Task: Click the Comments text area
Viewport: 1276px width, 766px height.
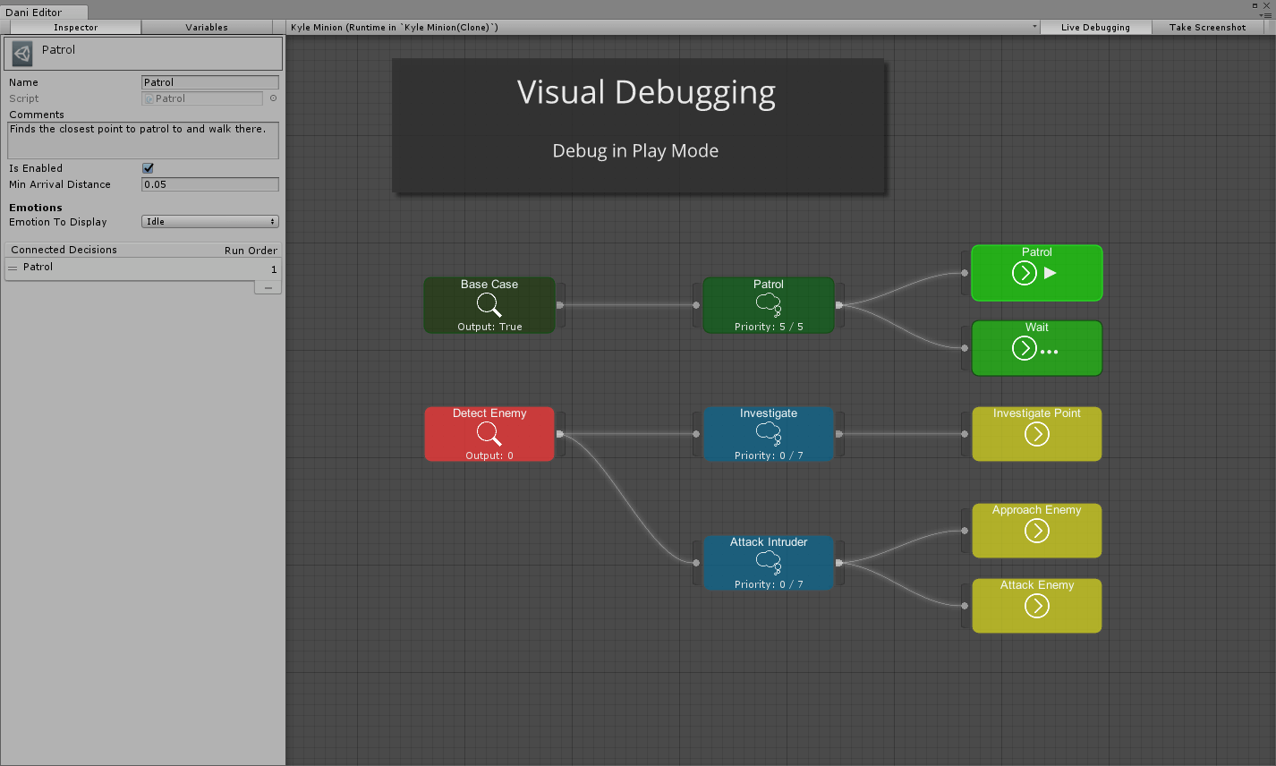Action: [x=143, y=140]
